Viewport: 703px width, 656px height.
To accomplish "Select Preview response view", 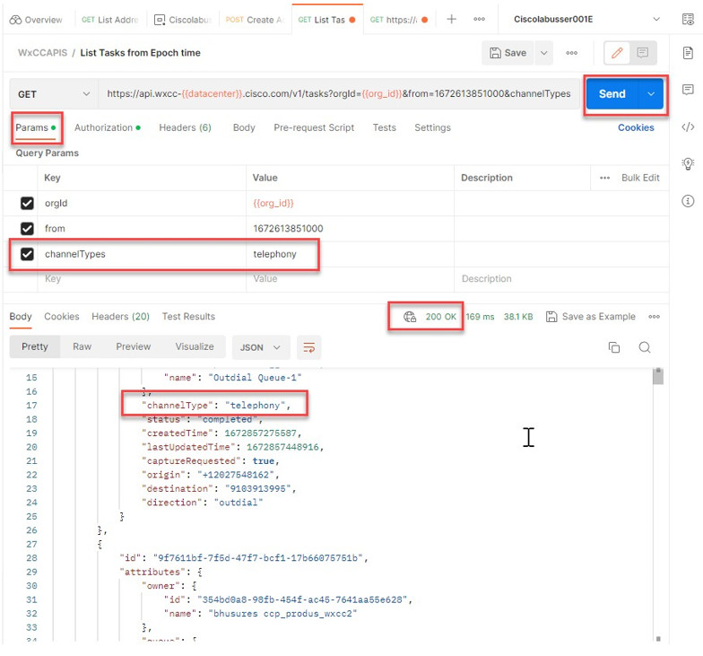I will pyautogui.click(x=133, y=346).
